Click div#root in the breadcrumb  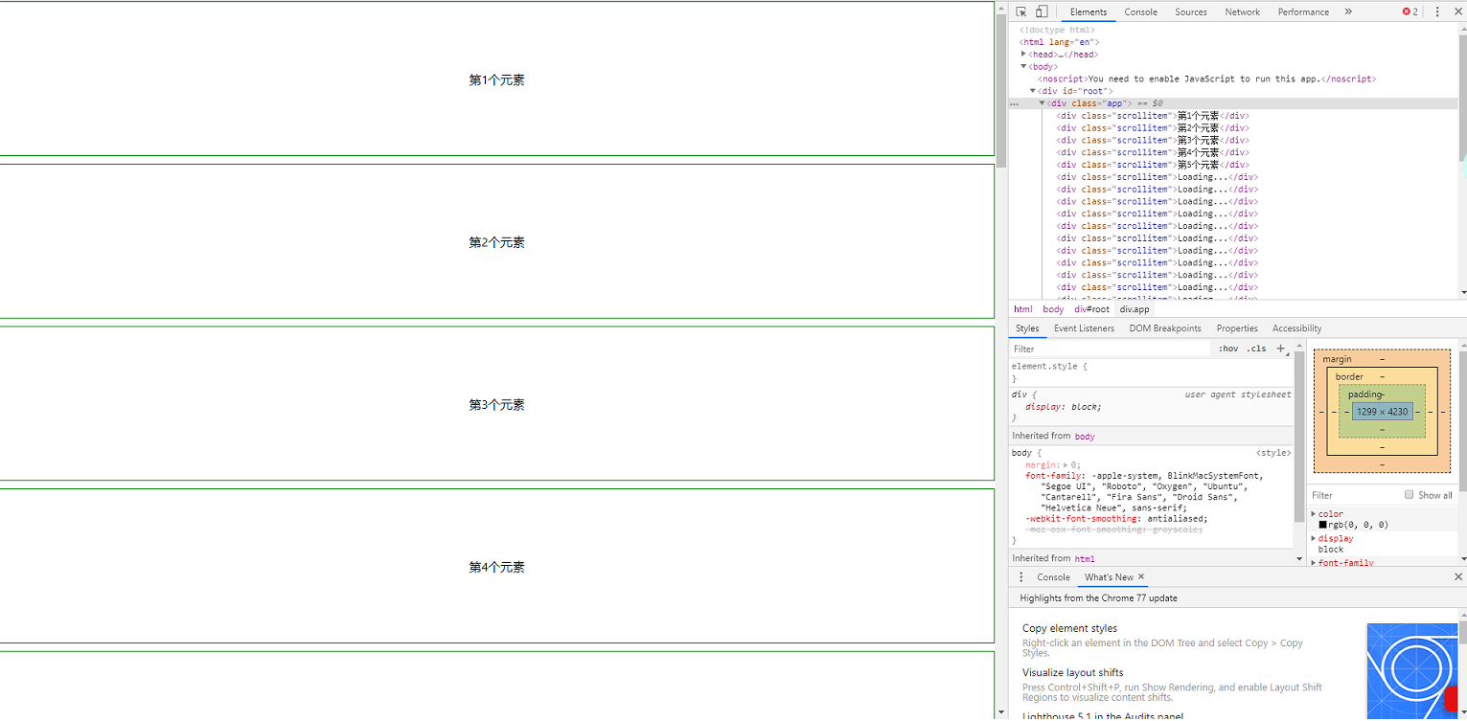(x=1091, y=309)
